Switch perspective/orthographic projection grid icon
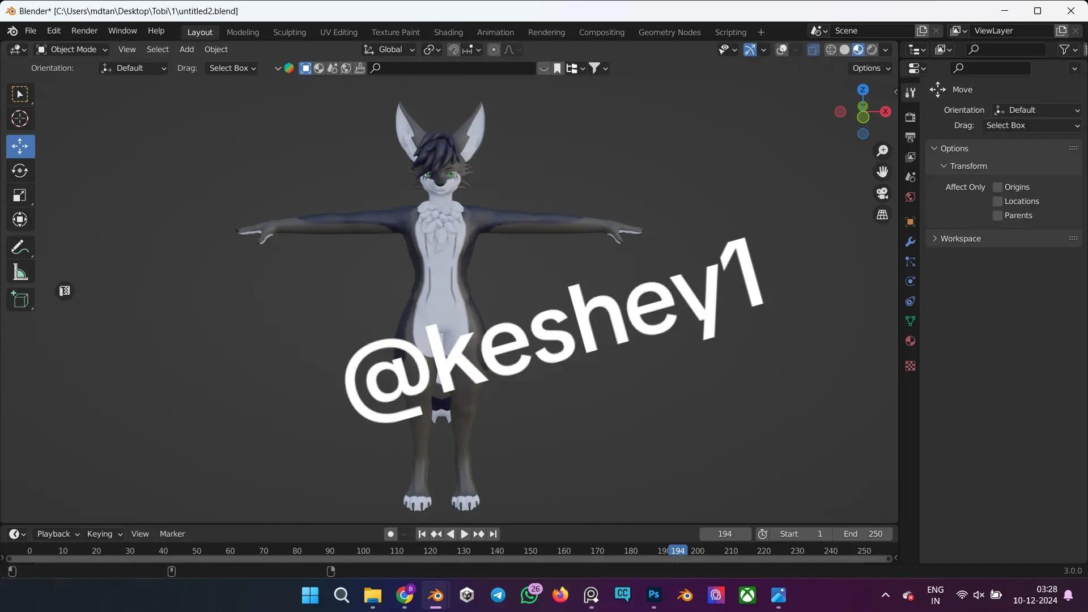1088x612 pixels. coord(882,215)
